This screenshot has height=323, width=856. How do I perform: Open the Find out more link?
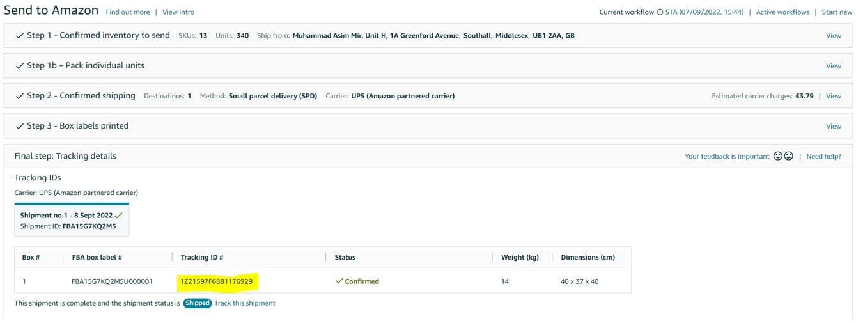click(x=128, y=12)
